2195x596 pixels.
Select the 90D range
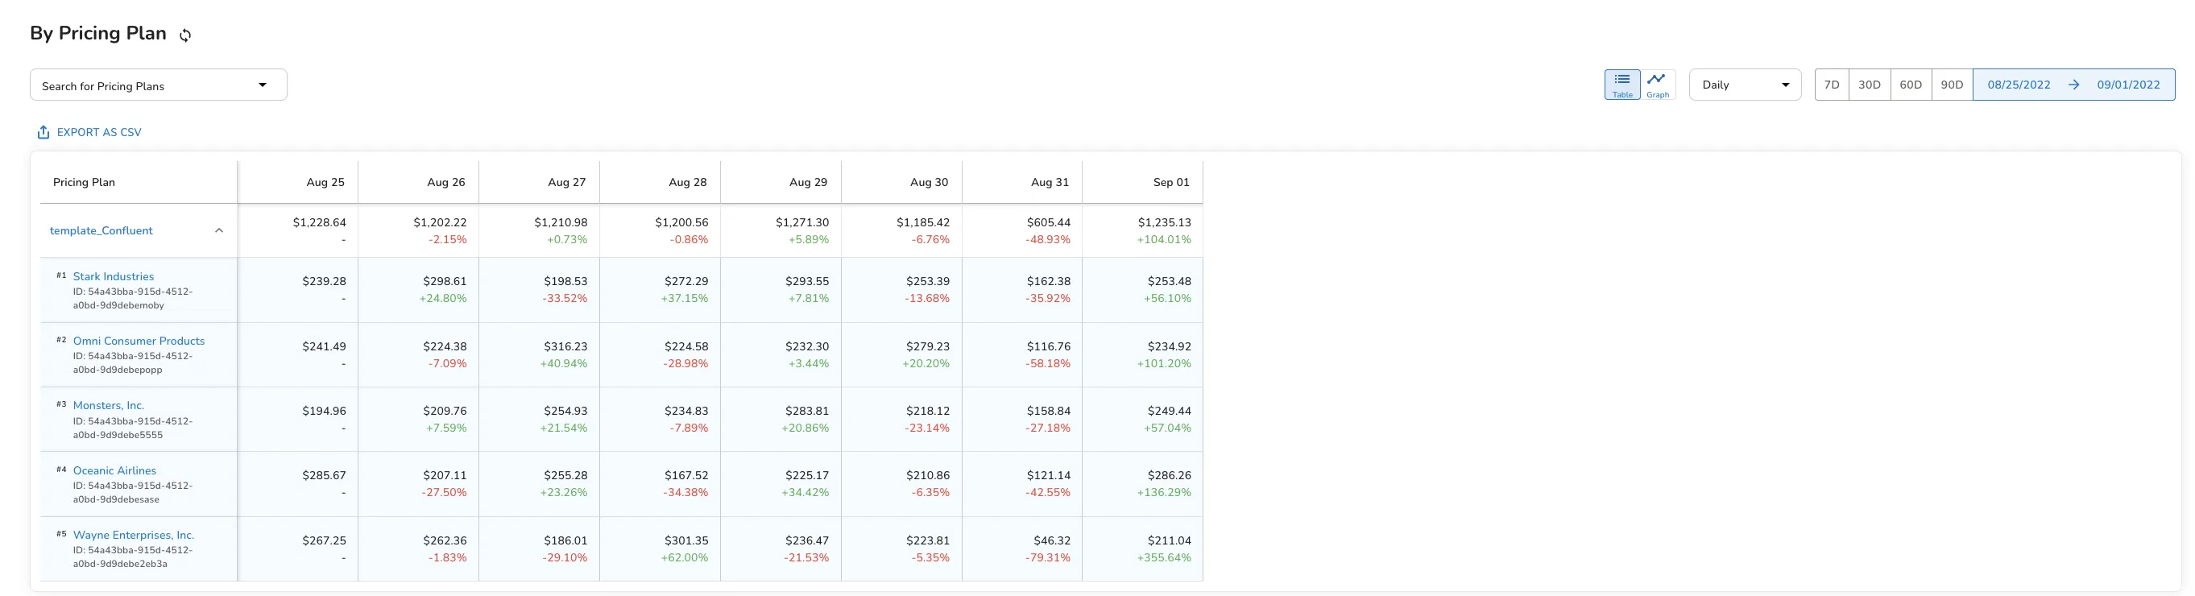tap(1951, 85)
